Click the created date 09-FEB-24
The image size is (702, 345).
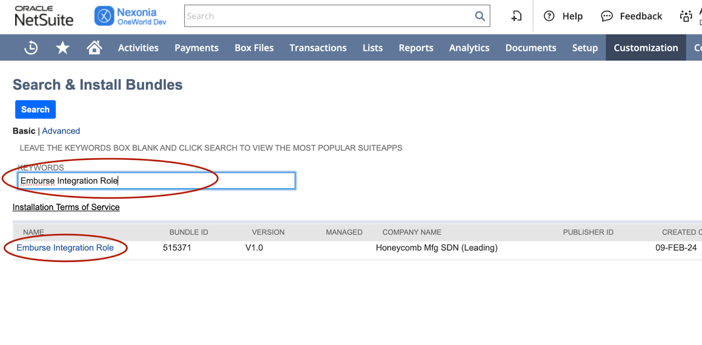click(x=676, y=248)
